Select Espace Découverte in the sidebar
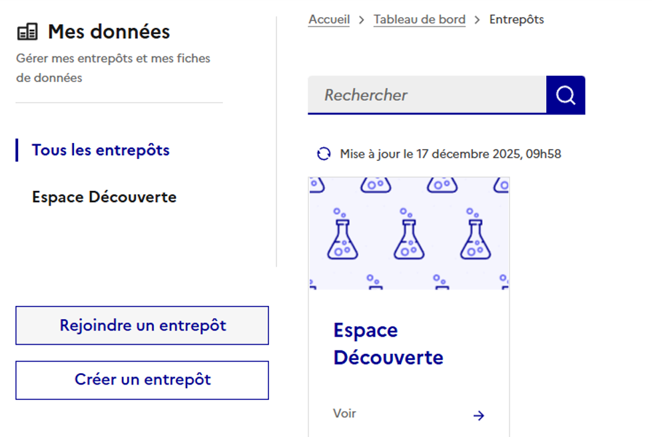 [104, 197]
